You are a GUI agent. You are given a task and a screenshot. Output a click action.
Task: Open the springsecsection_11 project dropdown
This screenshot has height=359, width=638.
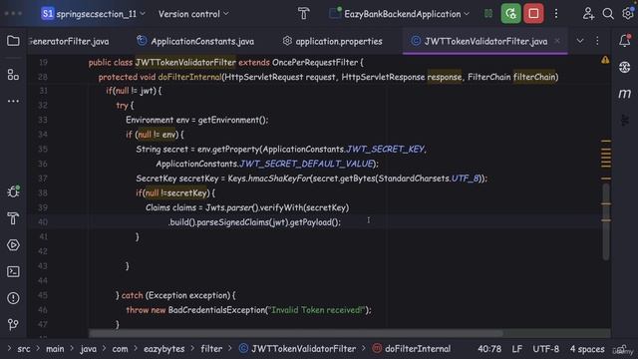pos(93,14)
